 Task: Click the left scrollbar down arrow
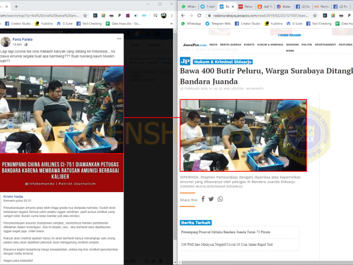click(175, 262)
